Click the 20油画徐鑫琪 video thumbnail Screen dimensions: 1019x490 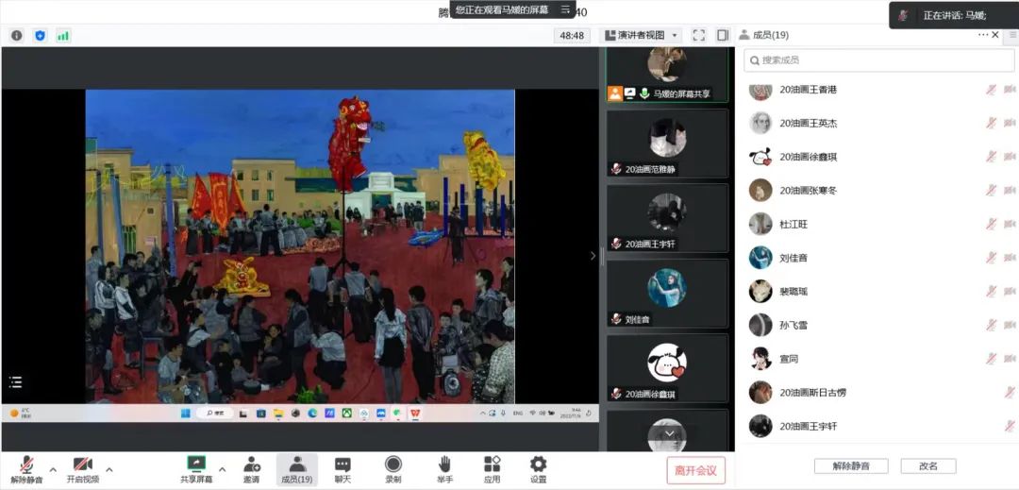(x=667, y=368)
